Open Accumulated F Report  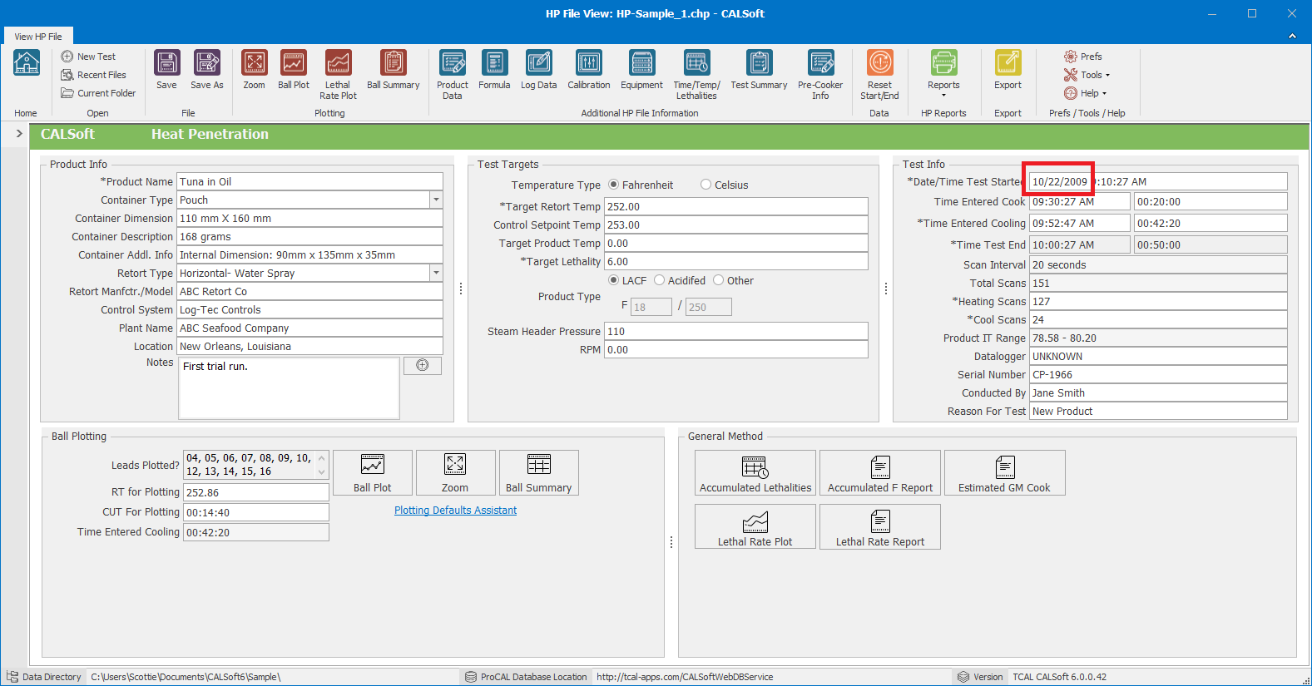click(x=880, y=473)
